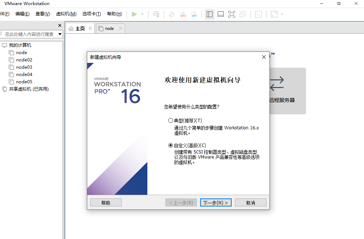Switch to the node tab

coord(108,28)
